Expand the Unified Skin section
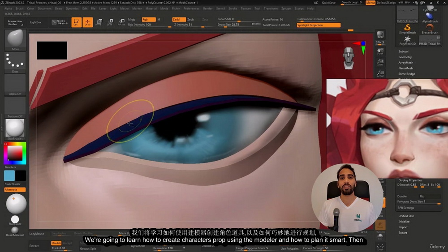 pyautogui.click(x=406, y=216)
